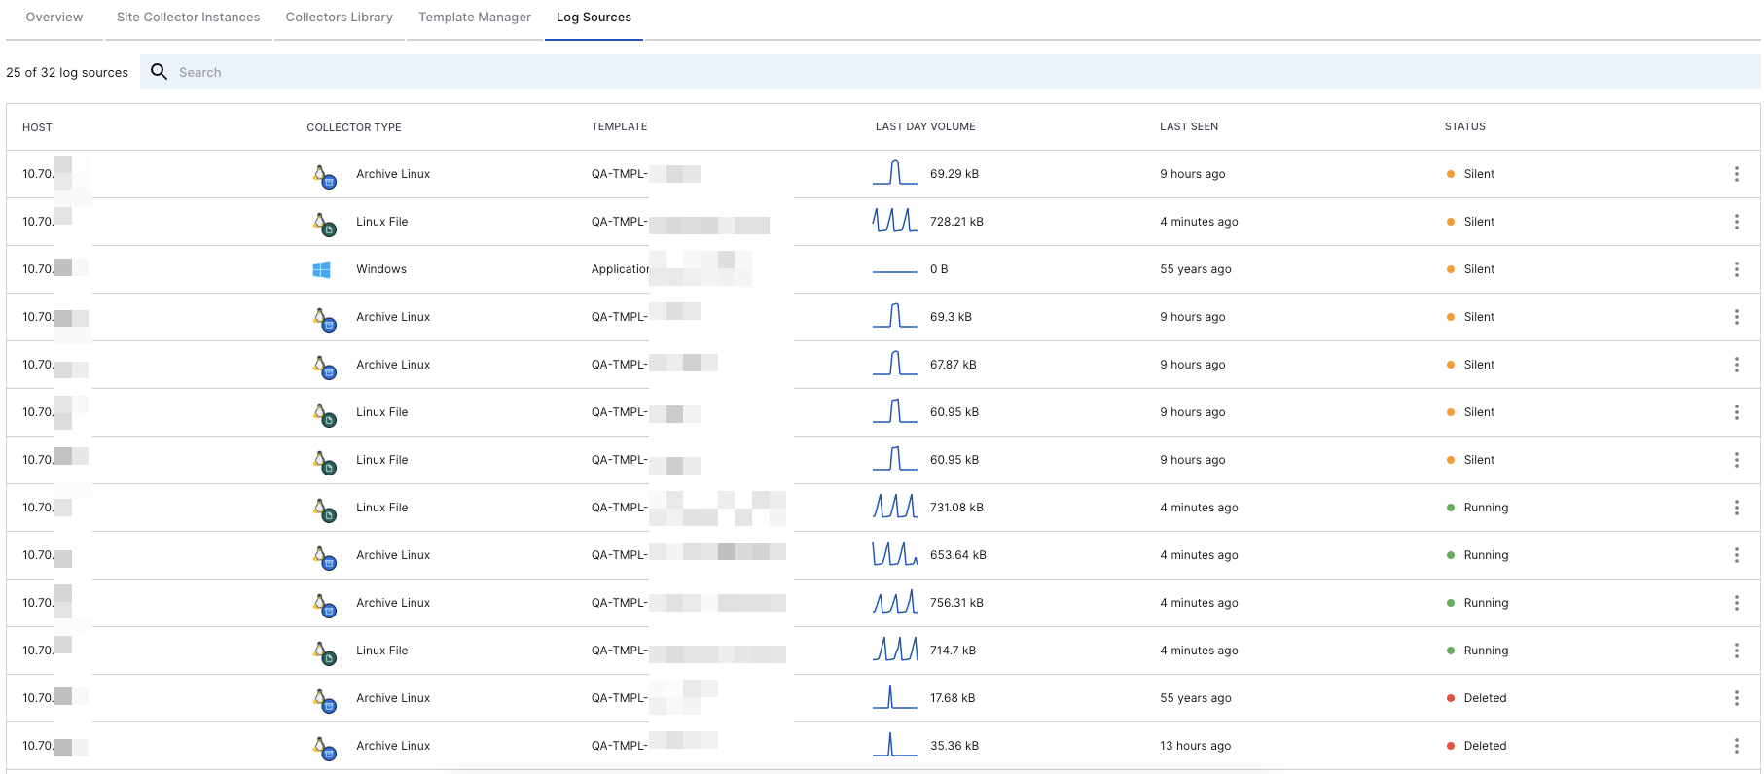Image resolution: width=1764 pixels, height=774 pixels.
Task: Click the search magnifier icon
Action: click(x=160, y=72)
